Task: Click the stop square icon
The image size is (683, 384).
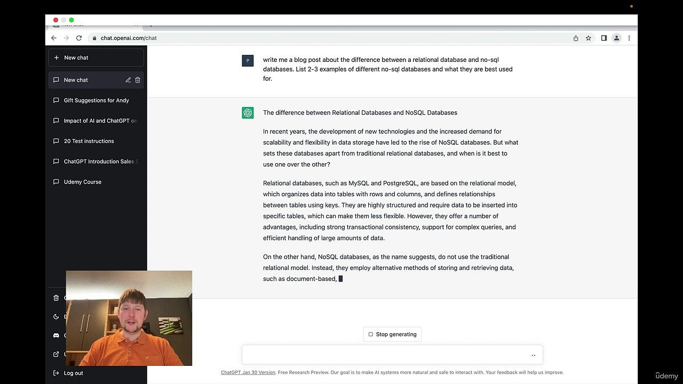Action: pos(371,334)
